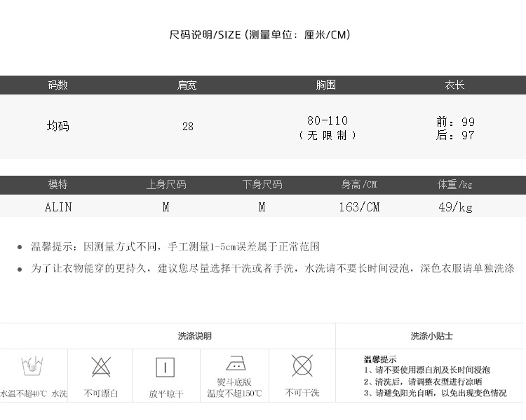Click the 胸围 column header
Viewport: 526px width, 420px height.
tap(326, 85)
